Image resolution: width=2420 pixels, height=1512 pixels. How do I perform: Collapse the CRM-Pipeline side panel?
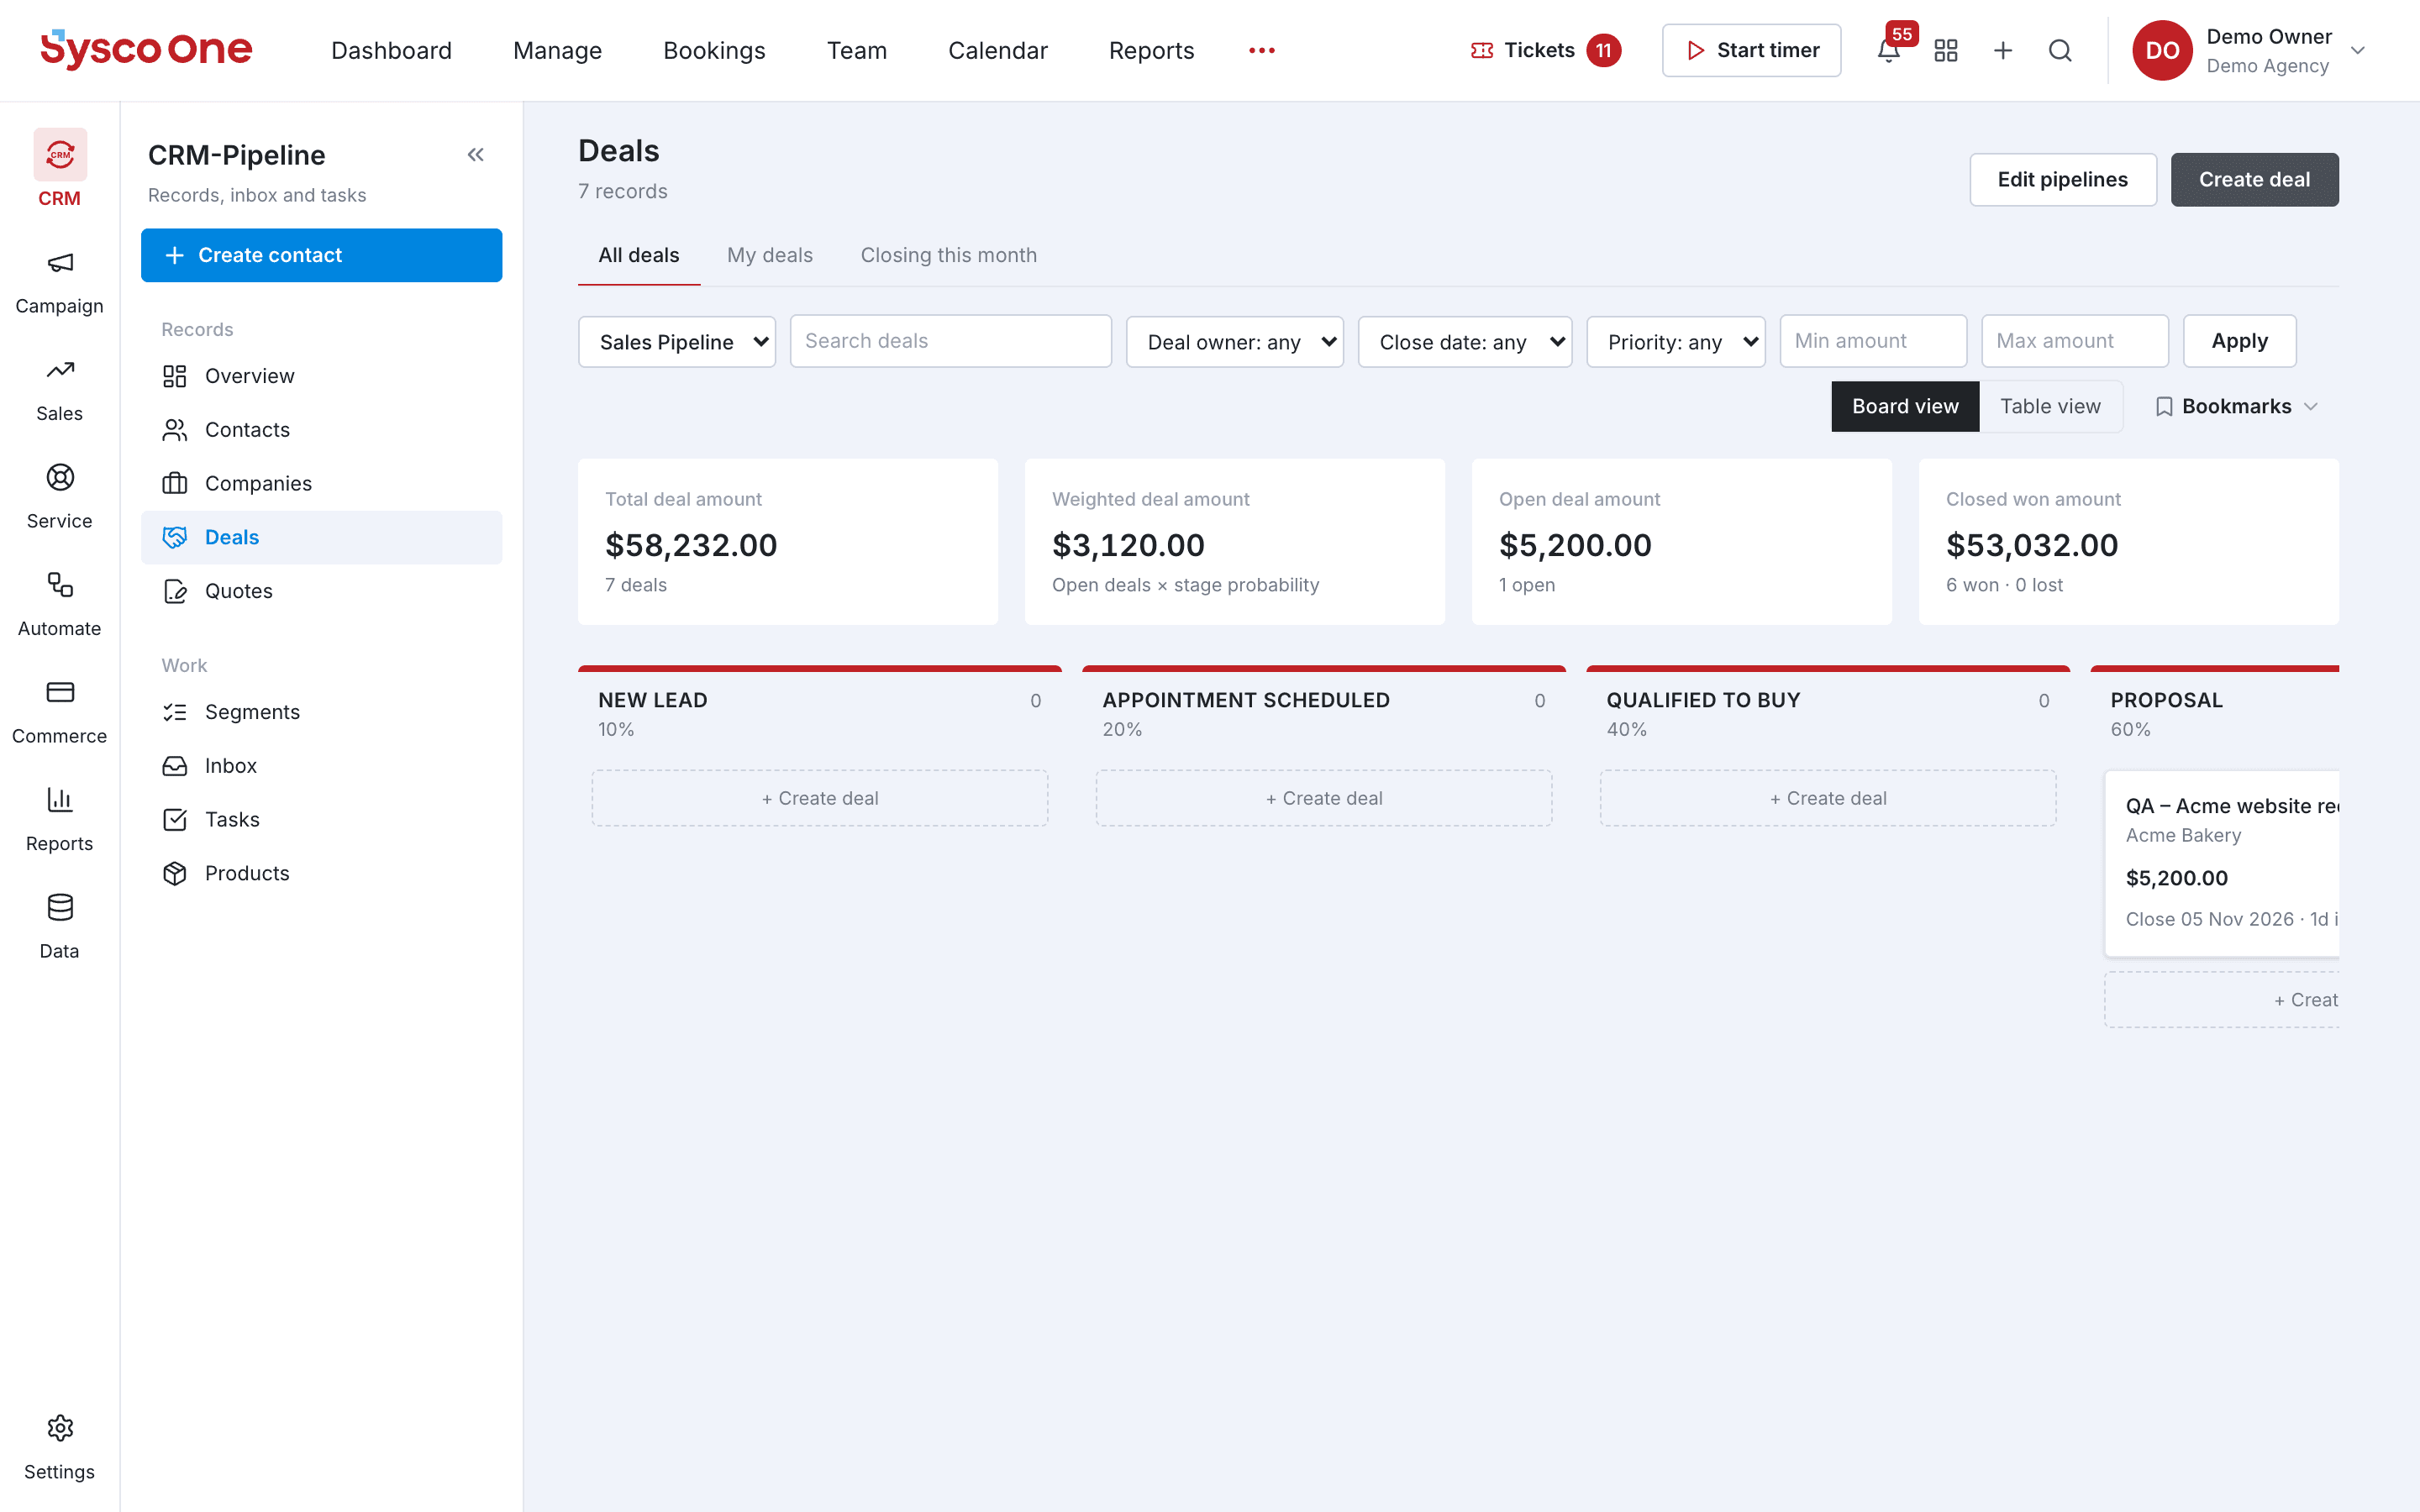[476, 155]
